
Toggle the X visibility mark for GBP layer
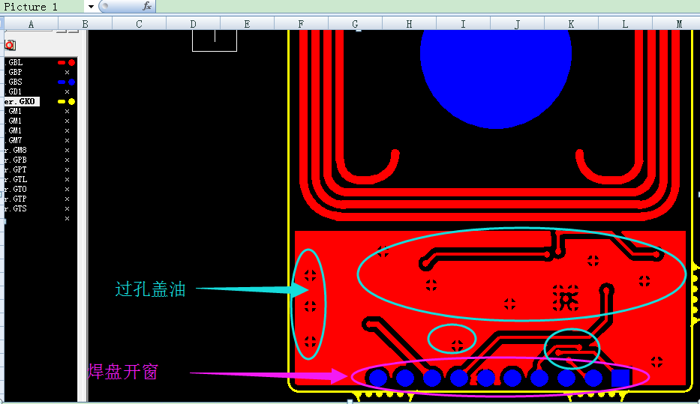pos(67,72)
